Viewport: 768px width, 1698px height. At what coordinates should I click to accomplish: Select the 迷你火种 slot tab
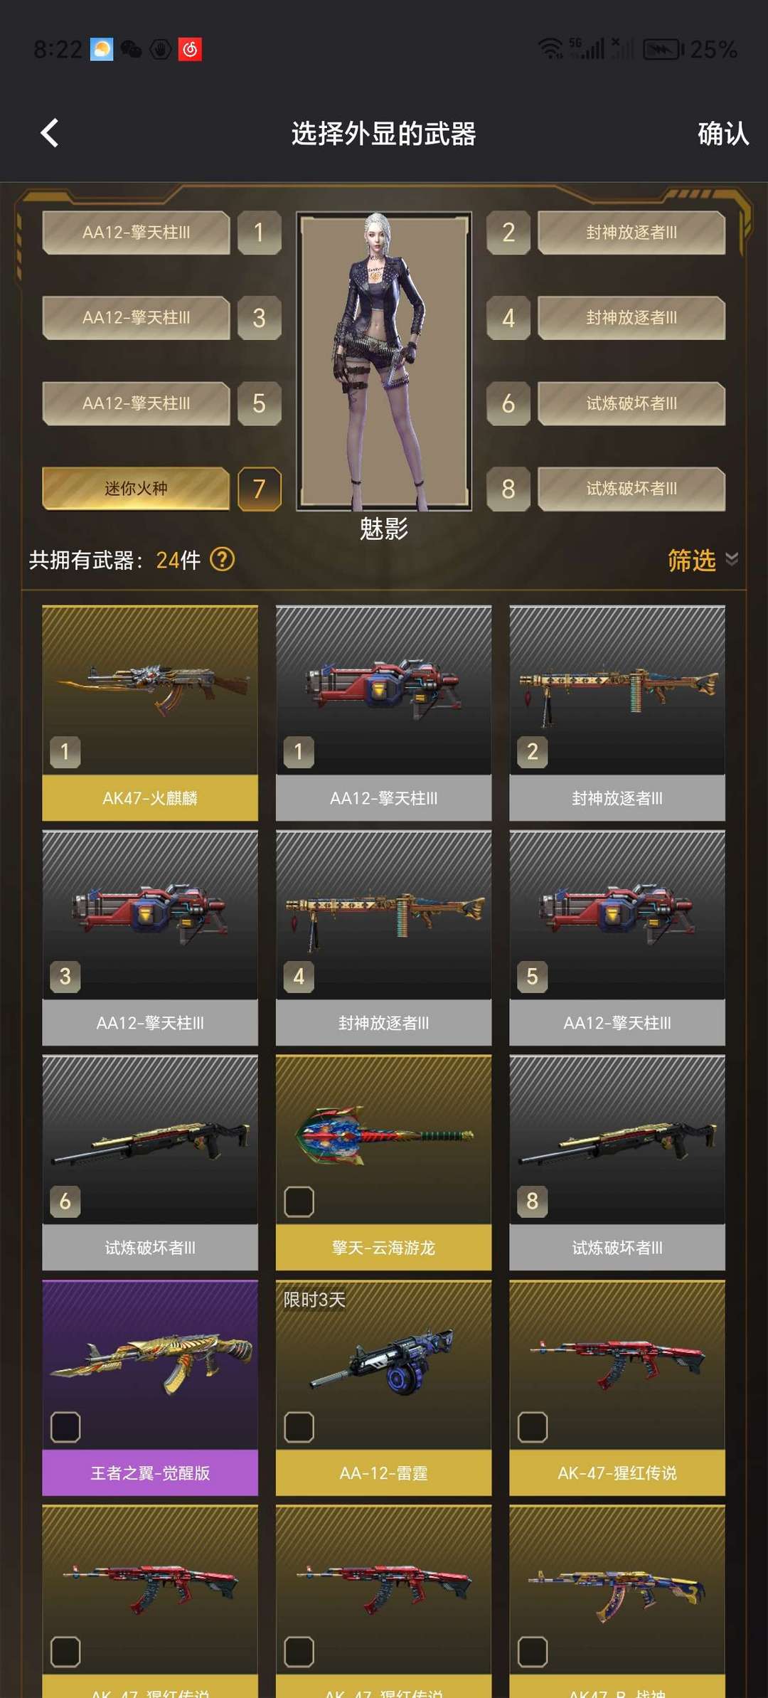click(x=136, y=489)
